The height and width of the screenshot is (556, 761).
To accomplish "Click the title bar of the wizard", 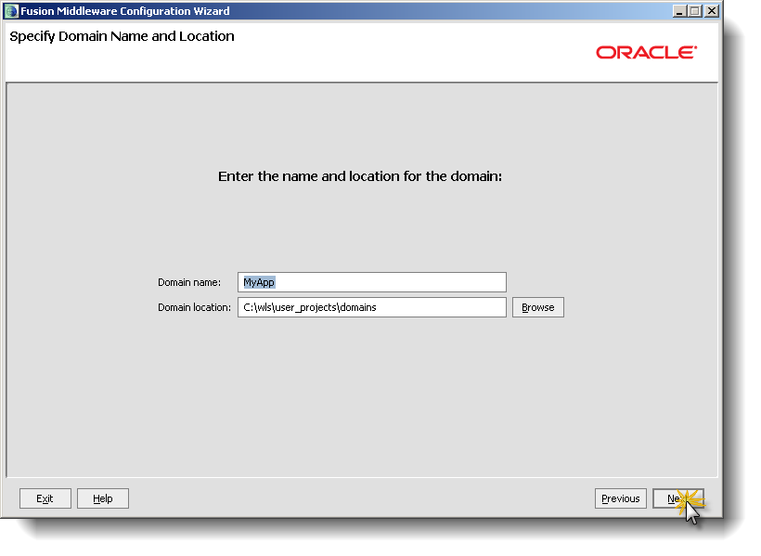I will (371, 10).
